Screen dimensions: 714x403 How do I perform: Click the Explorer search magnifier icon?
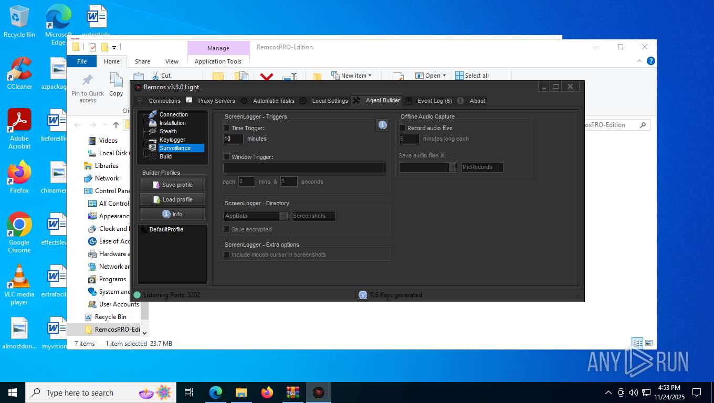(643, 125)
